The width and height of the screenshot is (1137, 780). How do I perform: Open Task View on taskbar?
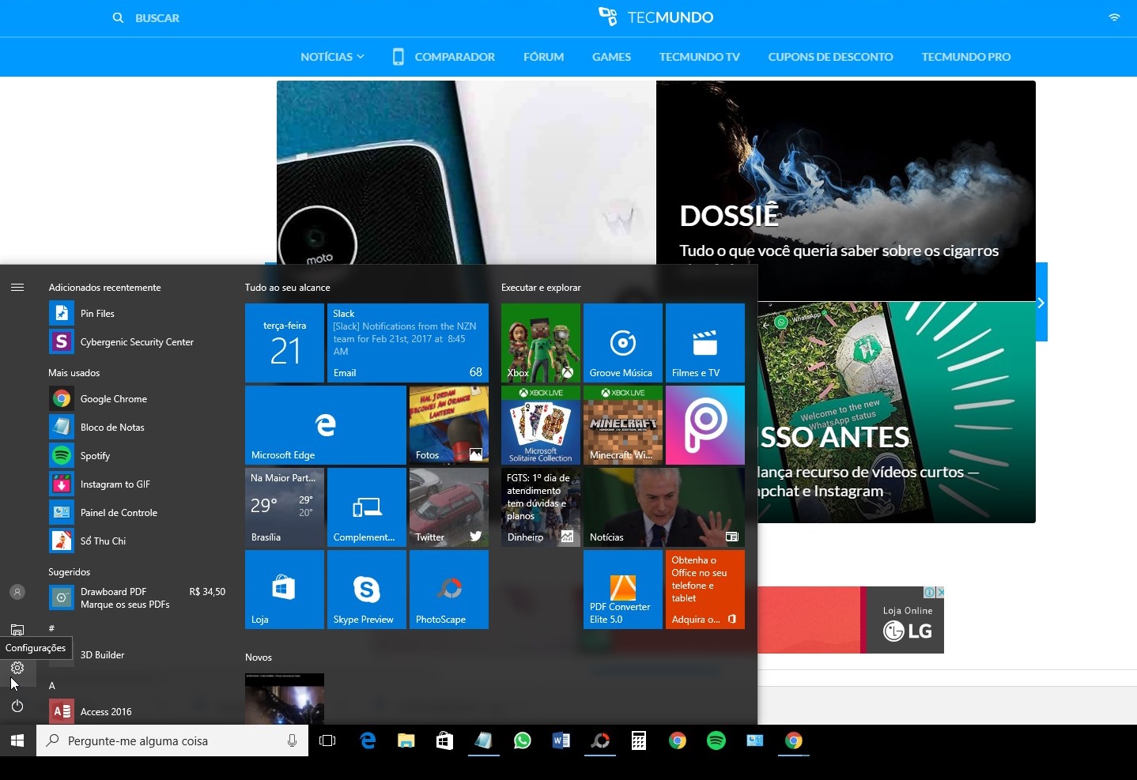tap(327, 740)
